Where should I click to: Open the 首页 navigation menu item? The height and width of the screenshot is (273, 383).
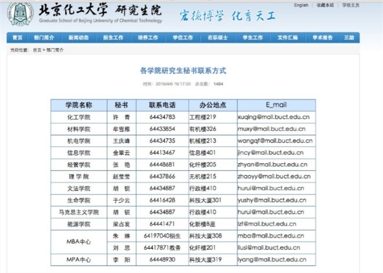point(17,38)
